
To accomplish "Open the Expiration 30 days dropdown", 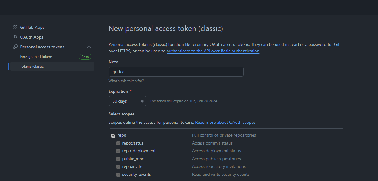I will [x=127, y=101].
